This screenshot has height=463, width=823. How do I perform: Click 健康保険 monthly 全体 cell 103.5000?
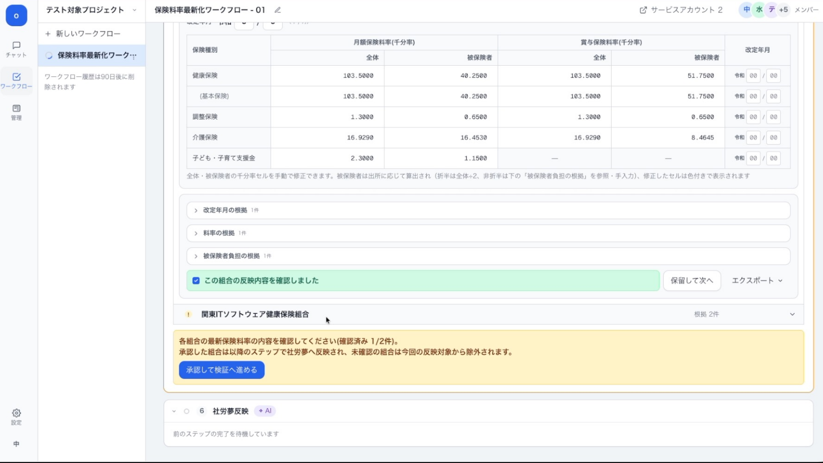click(327, 75)
